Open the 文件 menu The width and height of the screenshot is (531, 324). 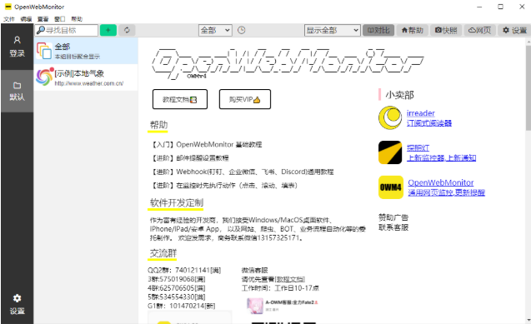click(x=9, y=19)
